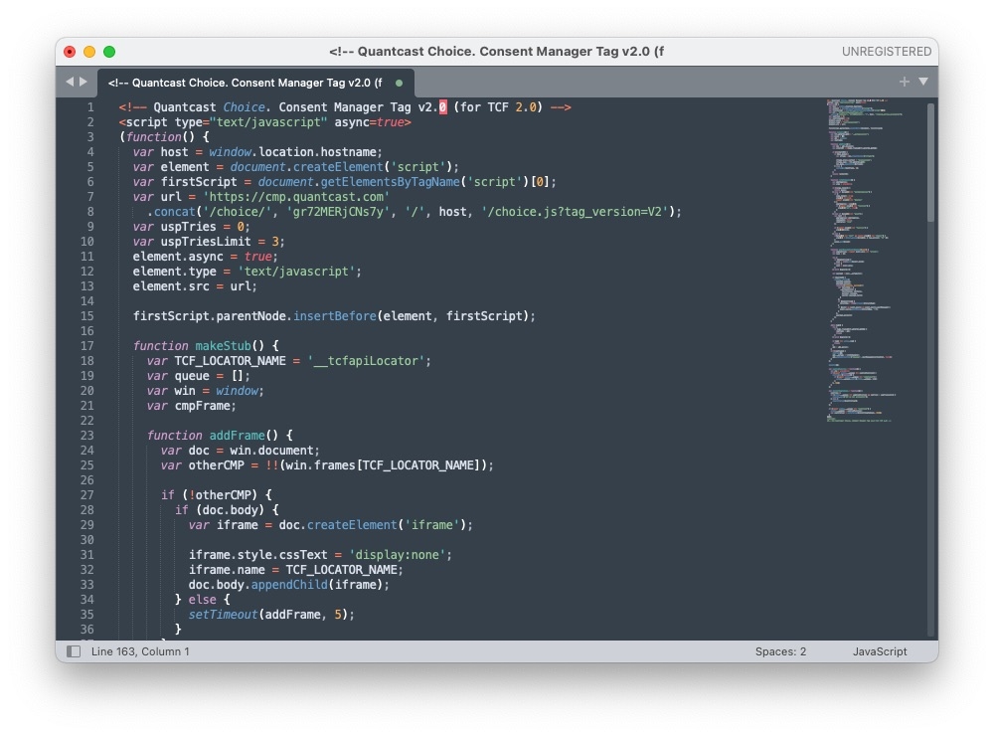Click the 'gr72MERjCNs7y' string

pos(338,212)
